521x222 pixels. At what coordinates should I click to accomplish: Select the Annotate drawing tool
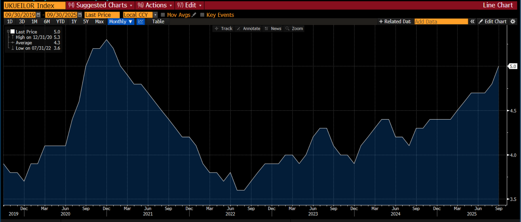[249, 28]
